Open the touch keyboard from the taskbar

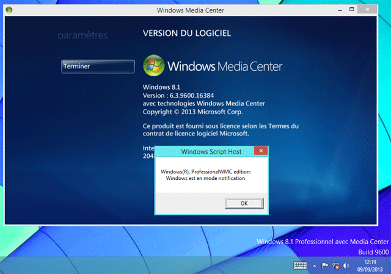click(x=300, y=265)
